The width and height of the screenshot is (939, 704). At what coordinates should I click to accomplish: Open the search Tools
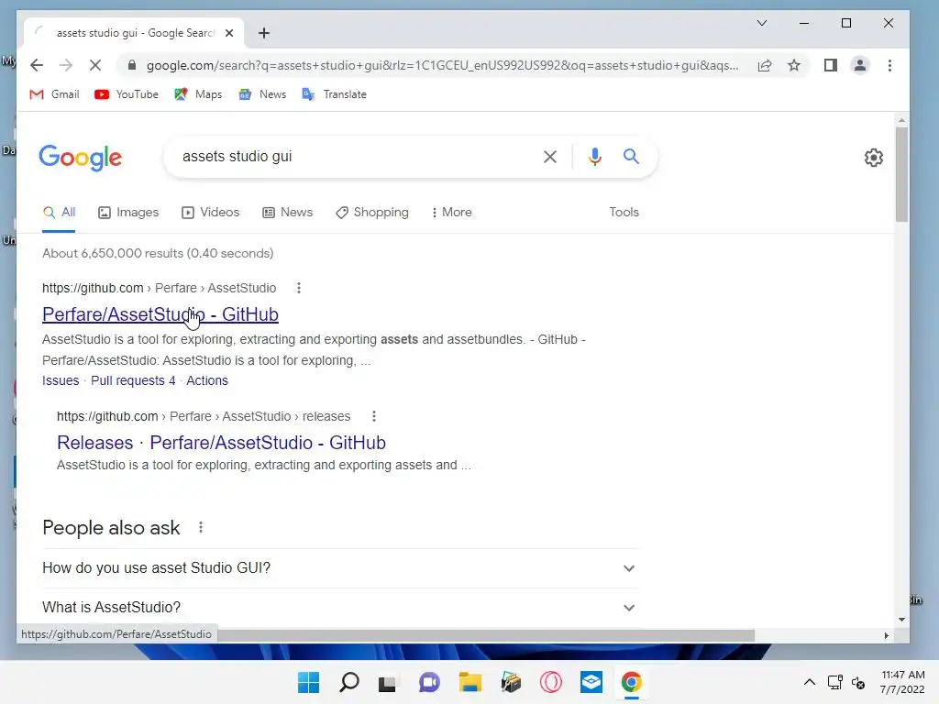(x=624, y=213)
